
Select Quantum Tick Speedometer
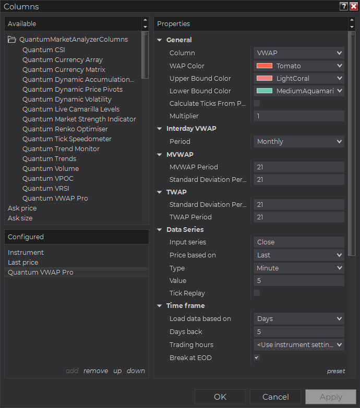[67, 139]
